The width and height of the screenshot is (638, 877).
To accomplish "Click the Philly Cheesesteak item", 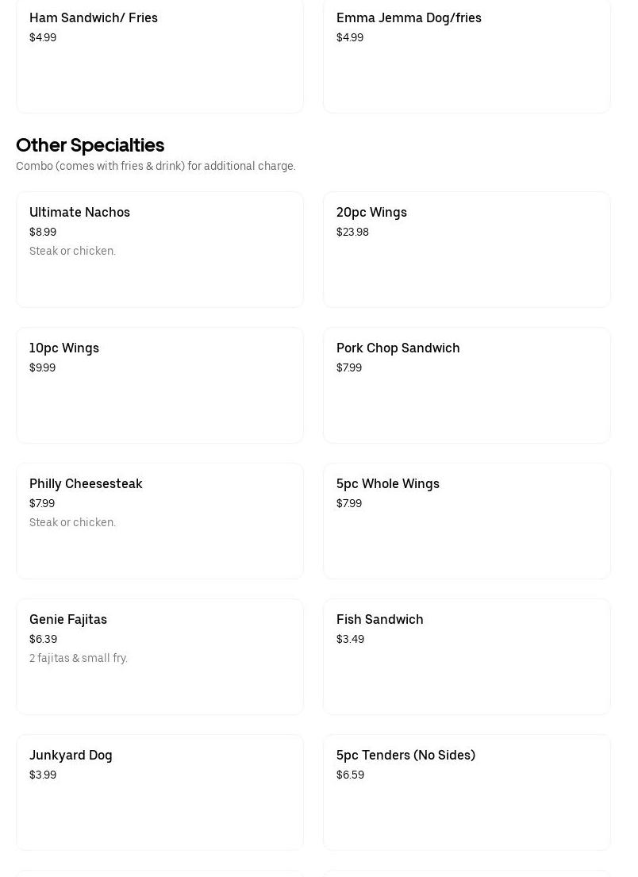I will [x=159, y=521].
